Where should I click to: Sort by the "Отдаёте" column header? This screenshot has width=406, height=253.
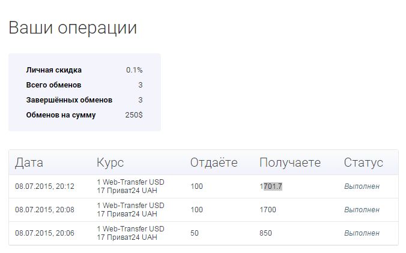coord(214,162)
